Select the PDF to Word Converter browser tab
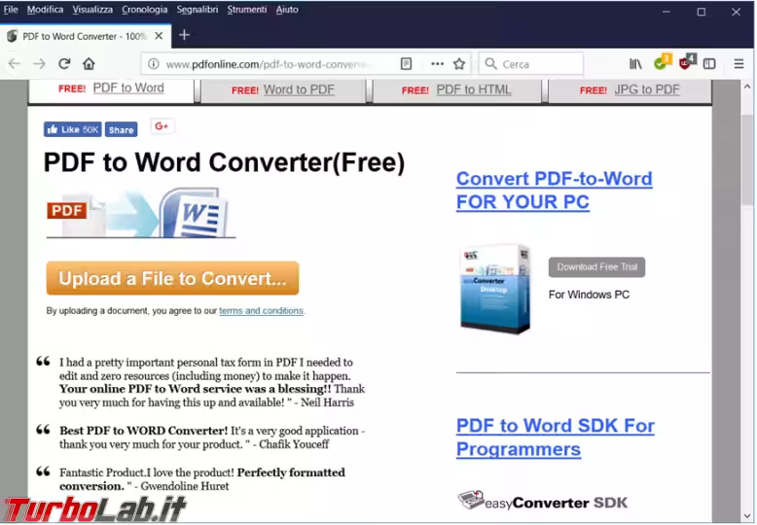The width and height of the screenshot is (757, 525). [86, 36]
